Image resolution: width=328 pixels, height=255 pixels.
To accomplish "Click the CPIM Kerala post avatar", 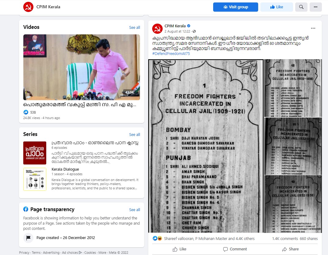I will pos(157,29).
